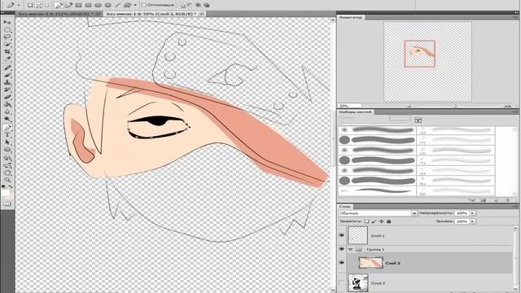This screenshot has width=521, height=293.
Task: Click the Navigator zoom percentage field
Action: pyautogui.click(x=349, y=106)
